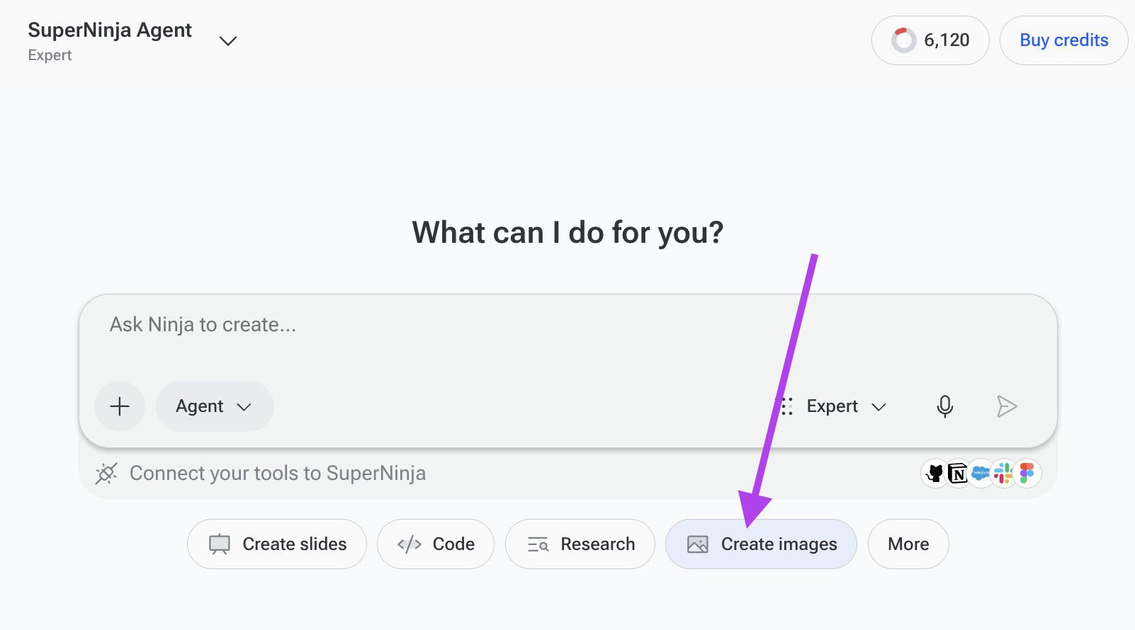The height and width of the screenshot is (630, 1135).
Task: Select the Figma integration icon
Action: (1027, 473)
